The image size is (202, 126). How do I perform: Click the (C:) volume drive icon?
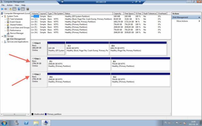click(32, 19)
